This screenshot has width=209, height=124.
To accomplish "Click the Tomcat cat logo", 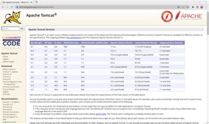I will tap(12, 18).
